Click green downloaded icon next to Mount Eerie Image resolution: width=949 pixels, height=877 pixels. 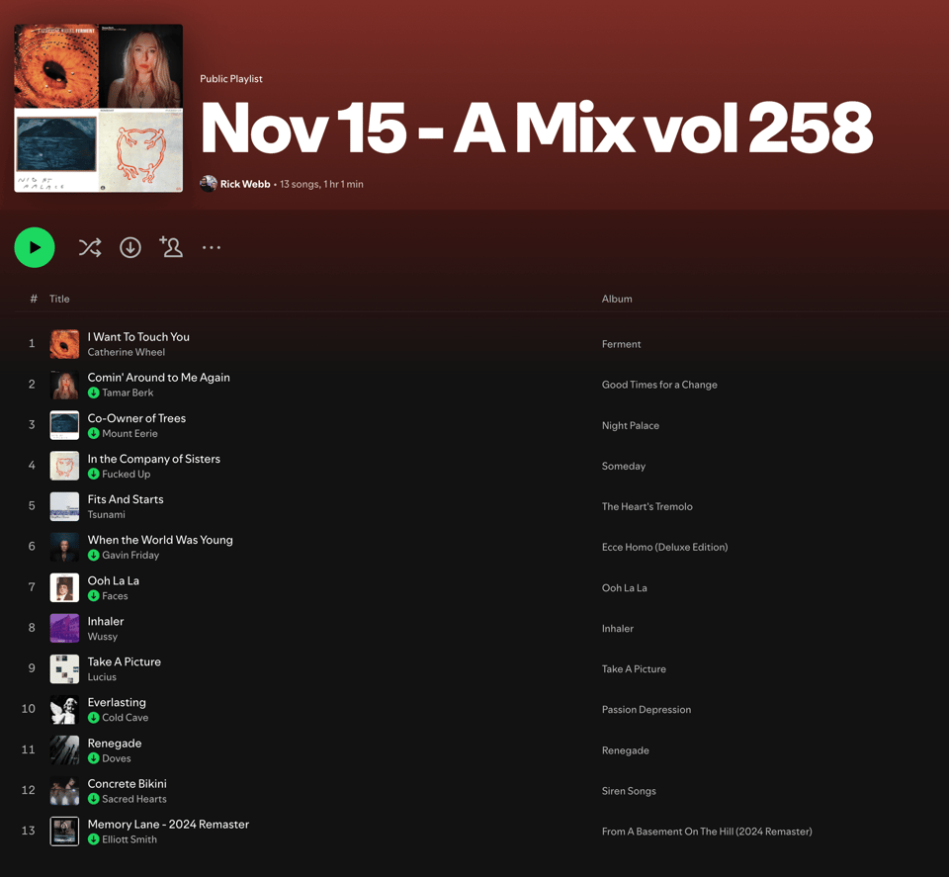93,433
